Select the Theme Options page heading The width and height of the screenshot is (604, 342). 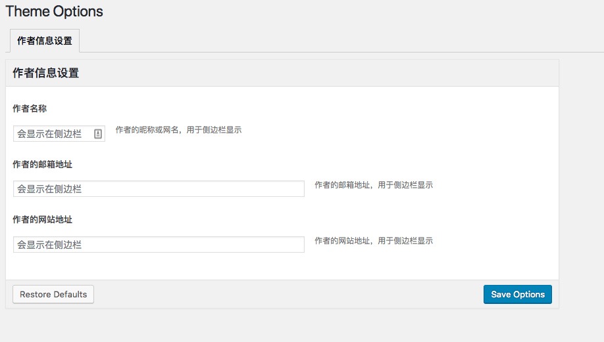click(x=55, y=12)
